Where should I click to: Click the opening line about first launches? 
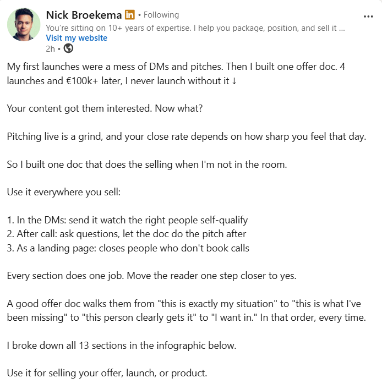[x=176, y=74]
